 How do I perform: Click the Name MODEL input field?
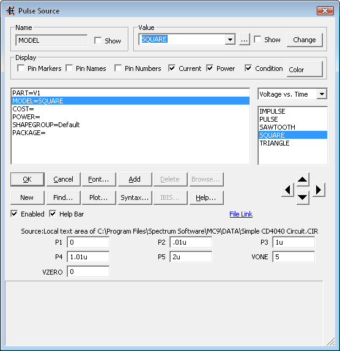(x=51, y=40)
